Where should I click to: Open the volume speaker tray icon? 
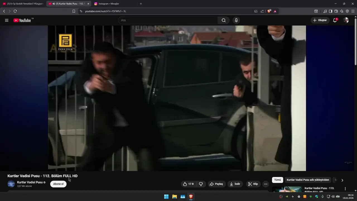coord(333,197)
